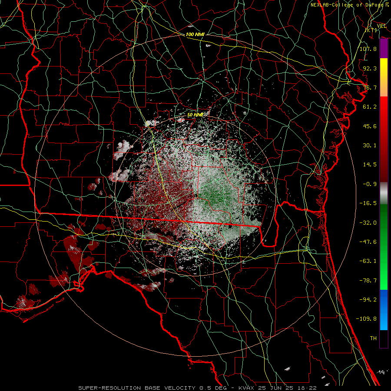
Task: Click the -78.7 velocity scale value
Action: pyautogui.click(x=368, y=281)
